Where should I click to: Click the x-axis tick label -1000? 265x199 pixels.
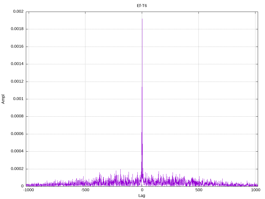coord(28,190)
